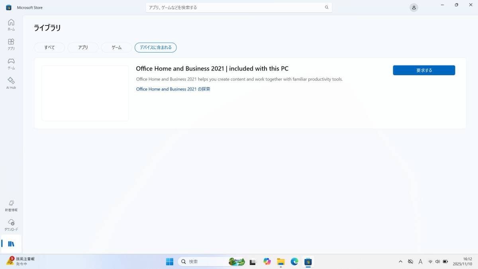The image size is (478, 269).
Task: Restore down the Microsoft Store window
Action: coord(456,5)
